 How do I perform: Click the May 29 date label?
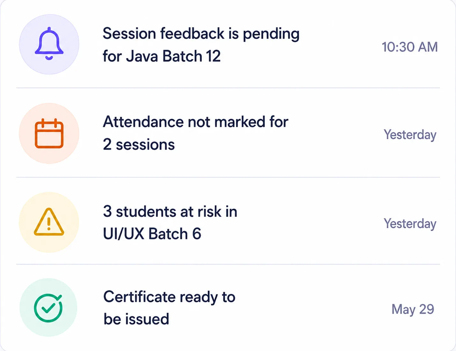413,309
